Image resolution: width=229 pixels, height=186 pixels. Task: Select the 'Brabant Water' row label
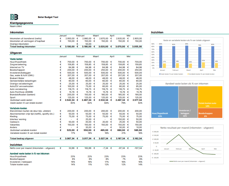[17, 78]
